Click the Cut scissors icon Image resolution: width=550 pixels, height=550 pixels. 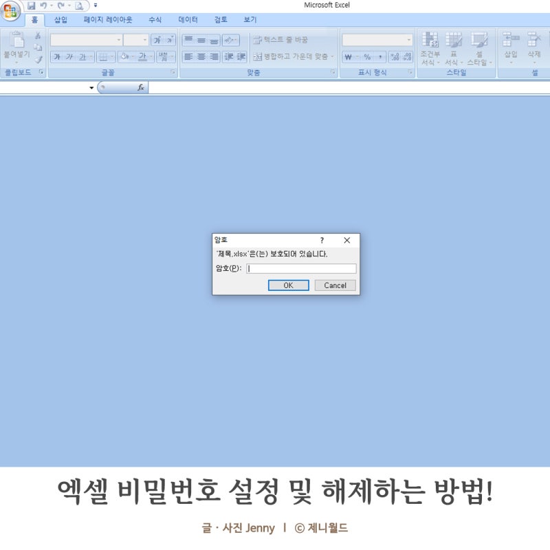tap(38, 36)
